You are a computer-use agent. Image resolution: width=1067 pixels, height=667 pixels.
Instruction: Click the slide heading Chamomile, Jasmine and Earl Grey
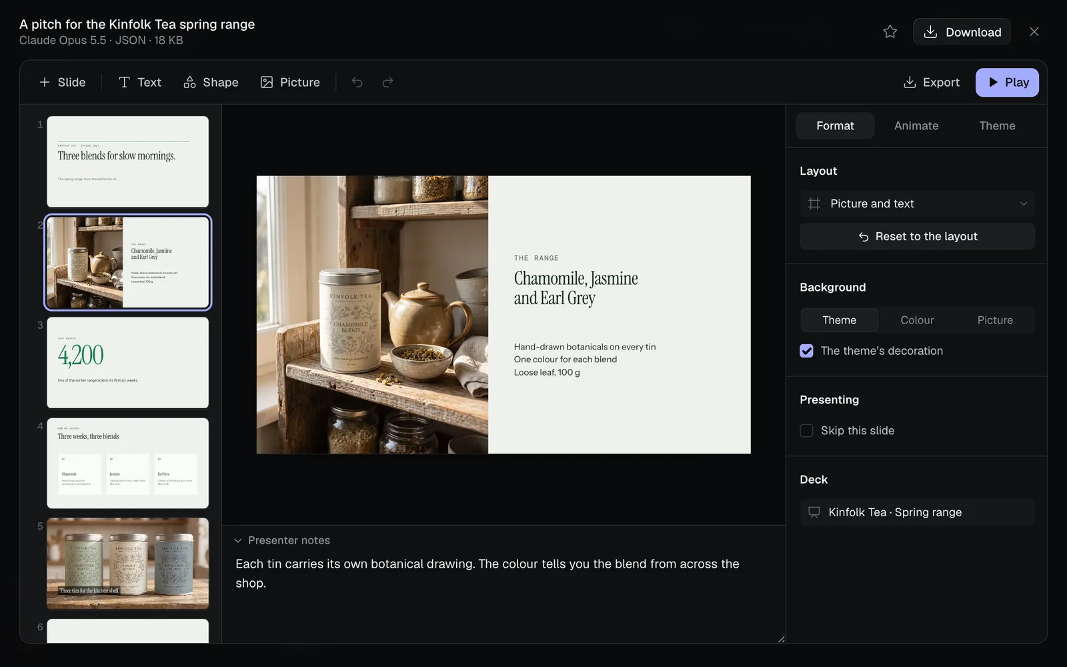[576, 288]
